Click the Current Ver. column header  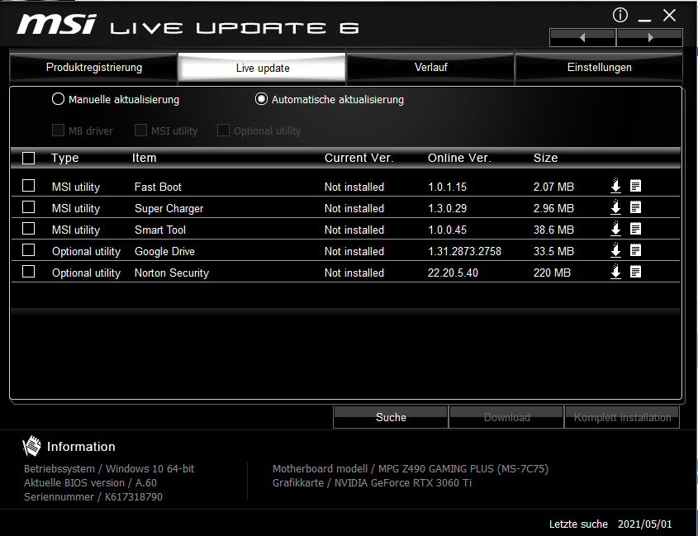click(x=358, y=158)
